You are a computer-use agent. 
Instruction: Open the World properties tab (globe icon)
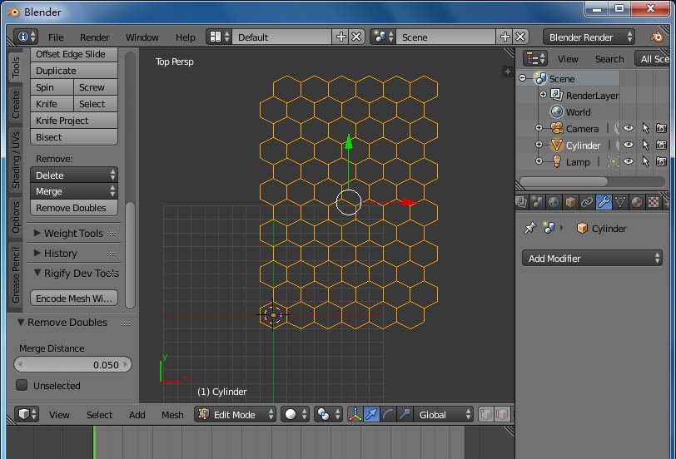point(554,202)
